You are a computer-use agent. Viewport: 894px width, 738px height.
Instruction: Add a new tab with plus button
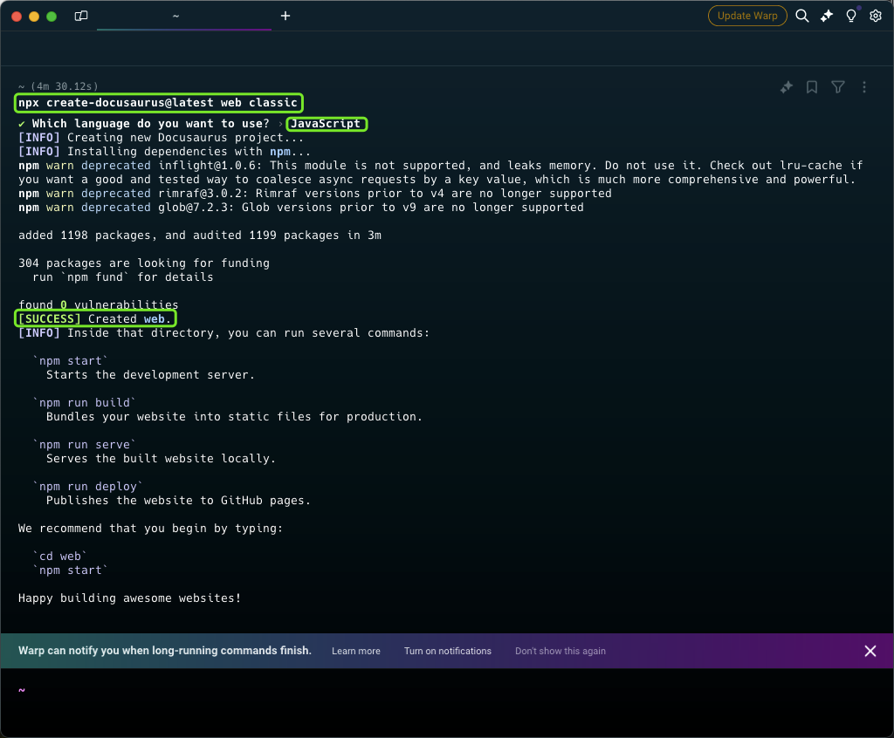coord(285,16)
